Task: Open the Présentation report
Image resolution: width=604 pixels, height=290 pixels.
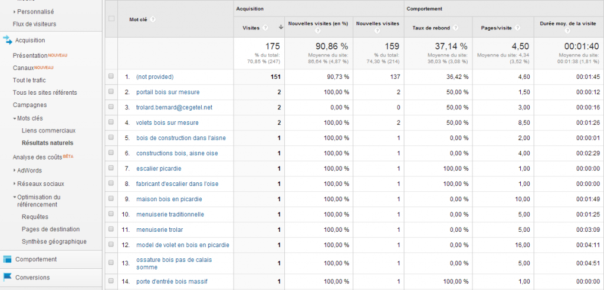Action: click(30, 55)
